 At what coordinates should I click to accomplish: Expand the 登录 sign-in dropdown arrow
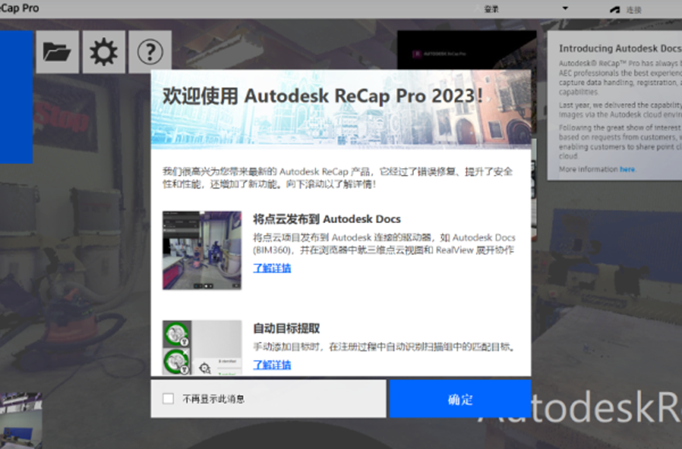[565, 8]
